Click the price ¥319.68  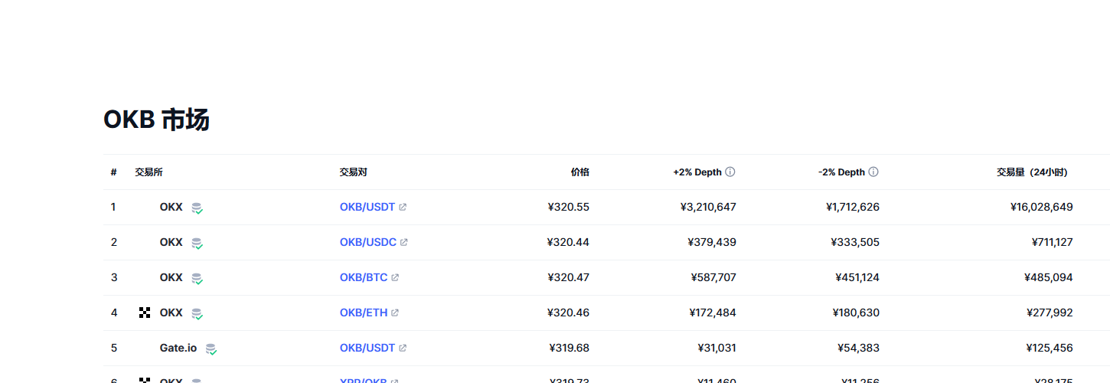[x=570, y=348]
